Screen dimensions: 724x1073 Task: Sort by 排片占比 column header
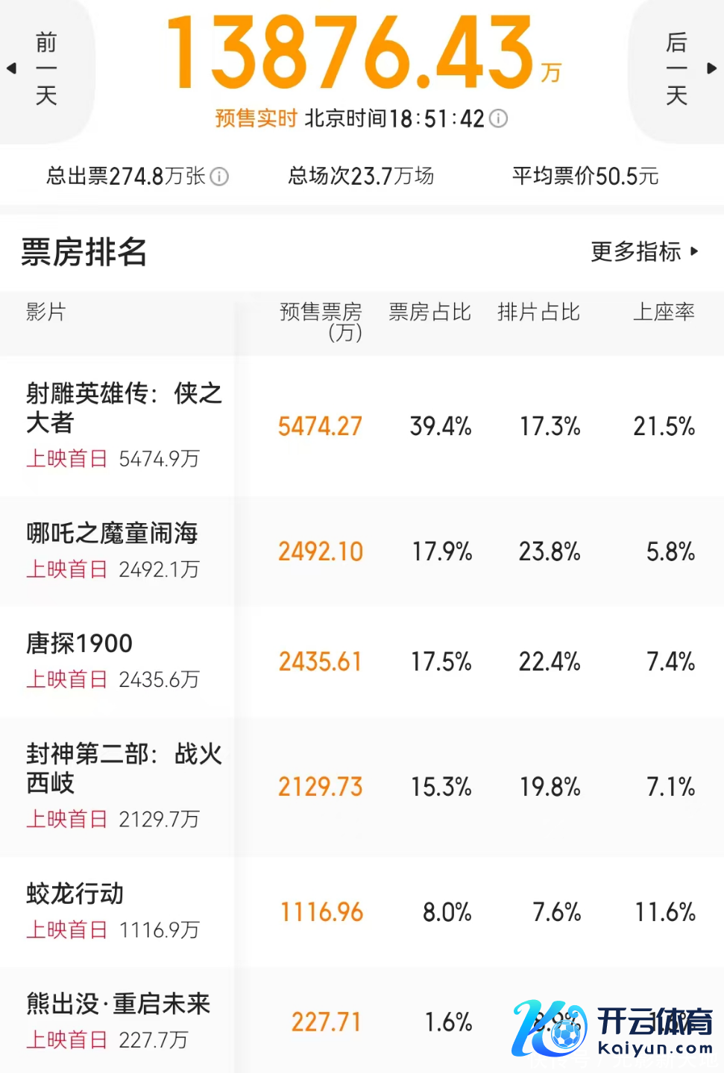click(x=538, y=312)
